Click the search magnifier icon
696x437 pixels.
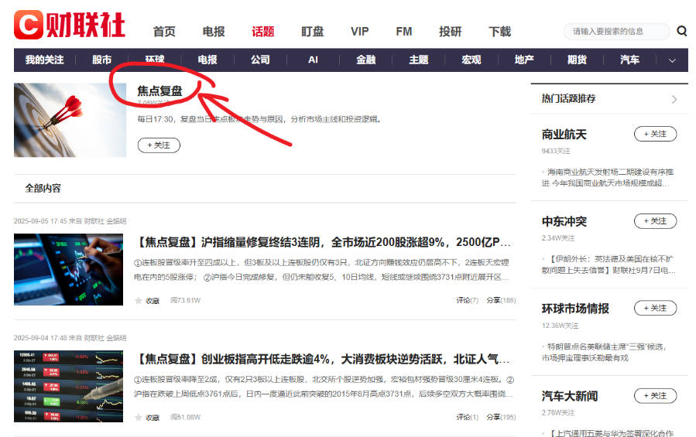(x=681, y=31)
